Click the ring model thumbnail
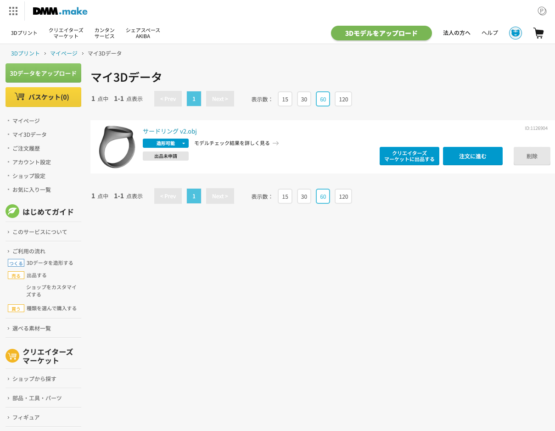 (117, 147)
